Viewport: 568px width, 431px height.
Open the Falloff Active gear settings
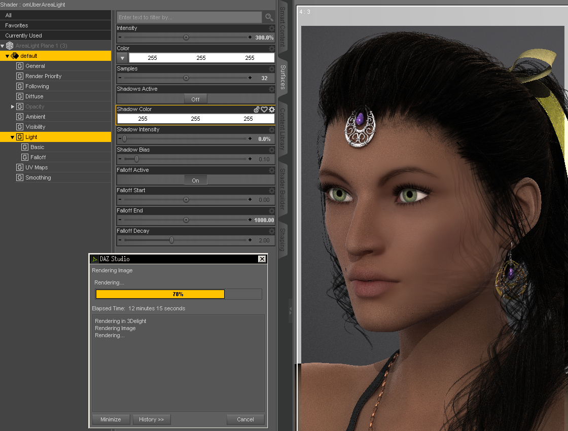point(272,170)
